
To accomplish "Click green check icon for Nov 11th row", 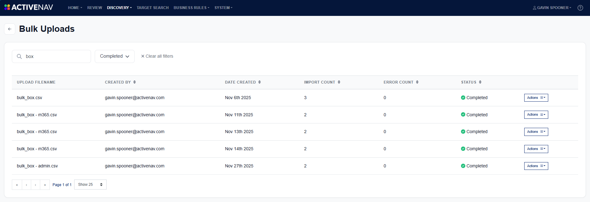I will pyautogui.click(x=463, y=114).
